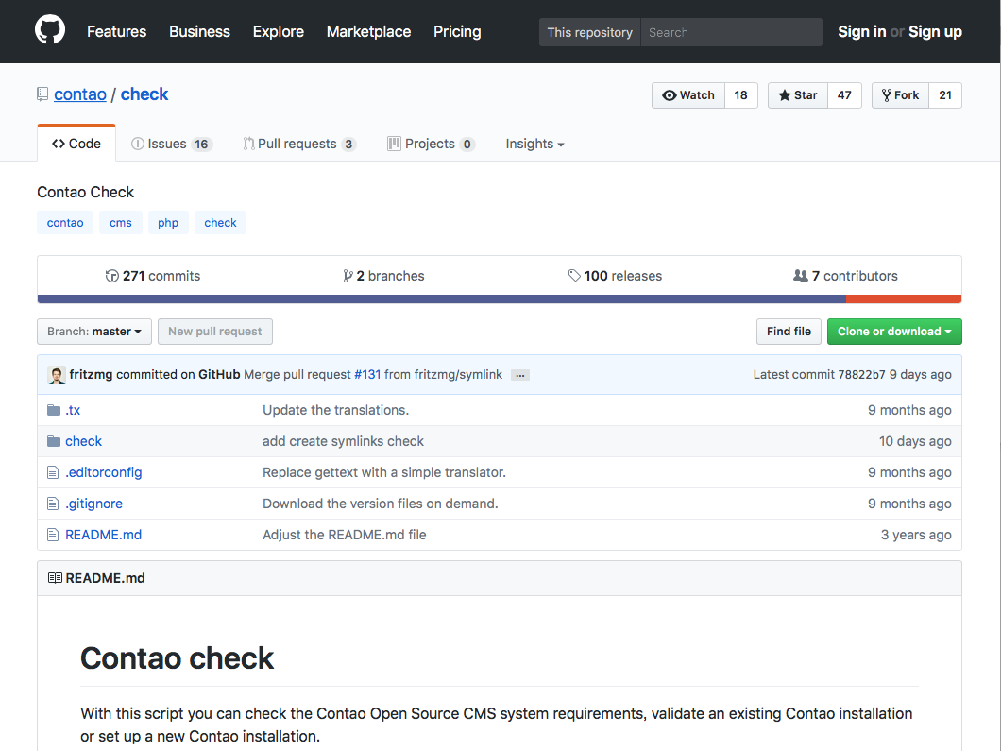
Task: Click the 'Merge pull request' commit message
Action: pyautogui.click(x=297, y=375)
